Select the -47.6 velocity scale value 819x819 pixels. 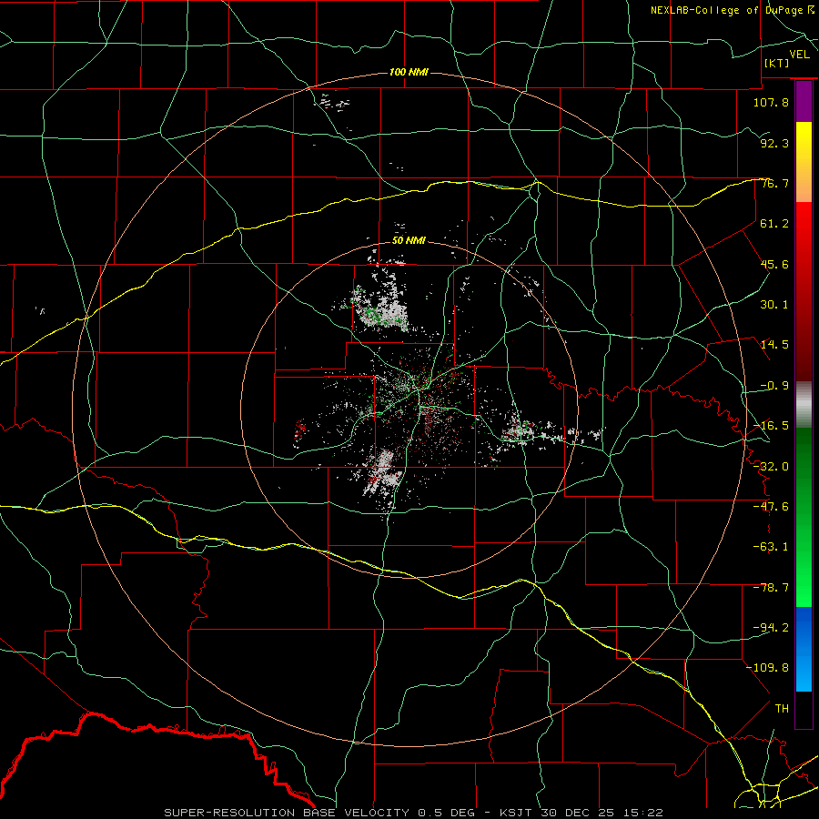(771, 507)
